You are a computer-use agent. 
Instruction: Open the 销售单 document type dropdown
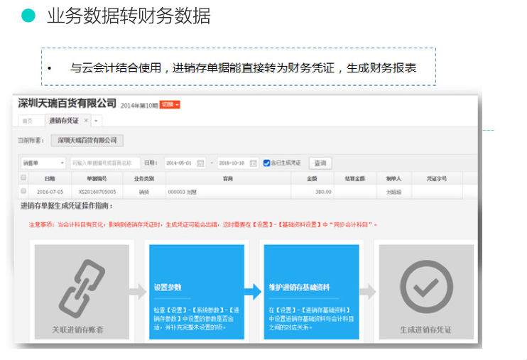43,163
